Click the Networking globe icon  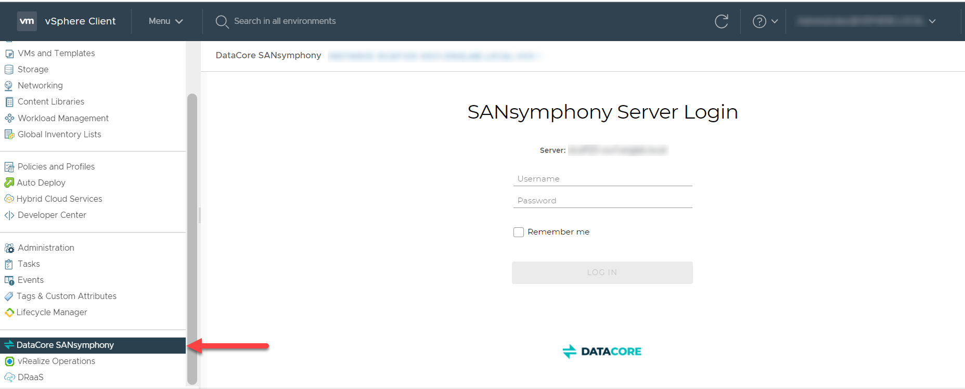(9, 86)
